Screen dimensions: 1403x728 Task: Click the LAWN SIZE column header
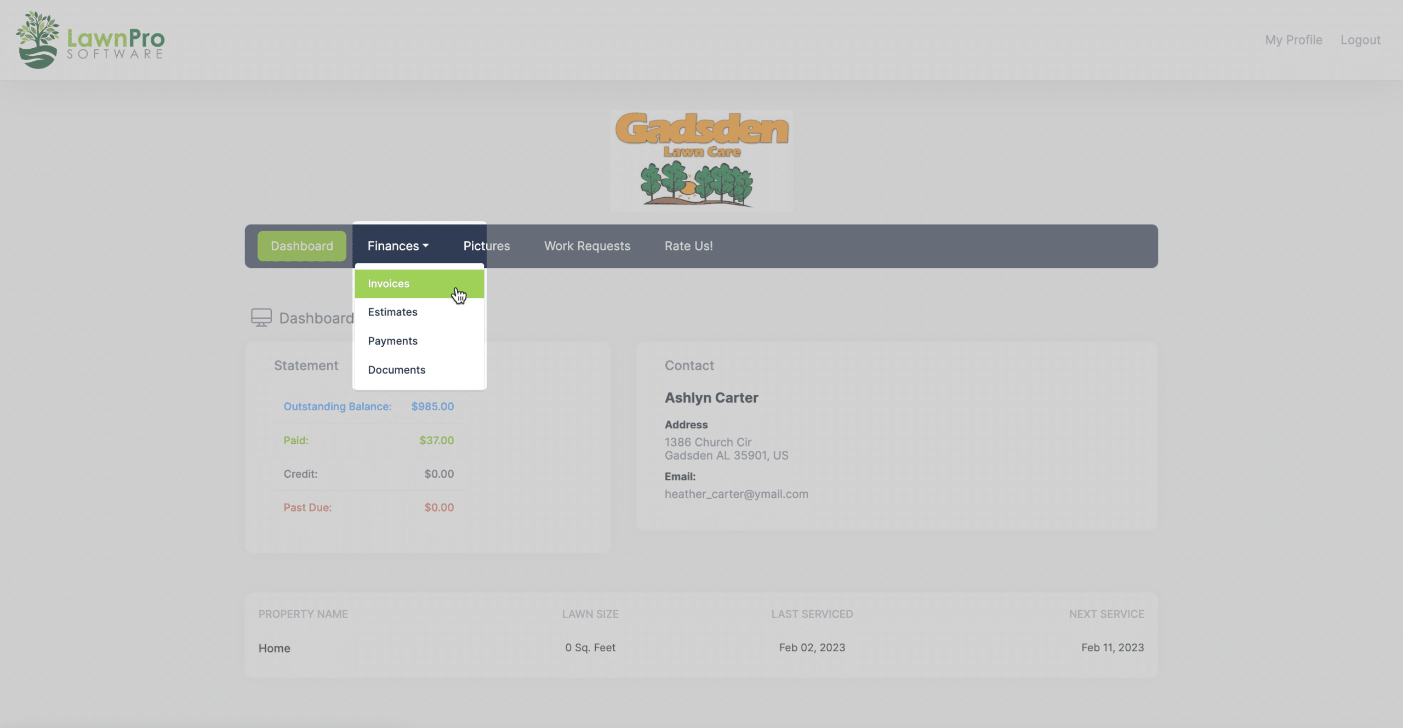click(590, 614)
